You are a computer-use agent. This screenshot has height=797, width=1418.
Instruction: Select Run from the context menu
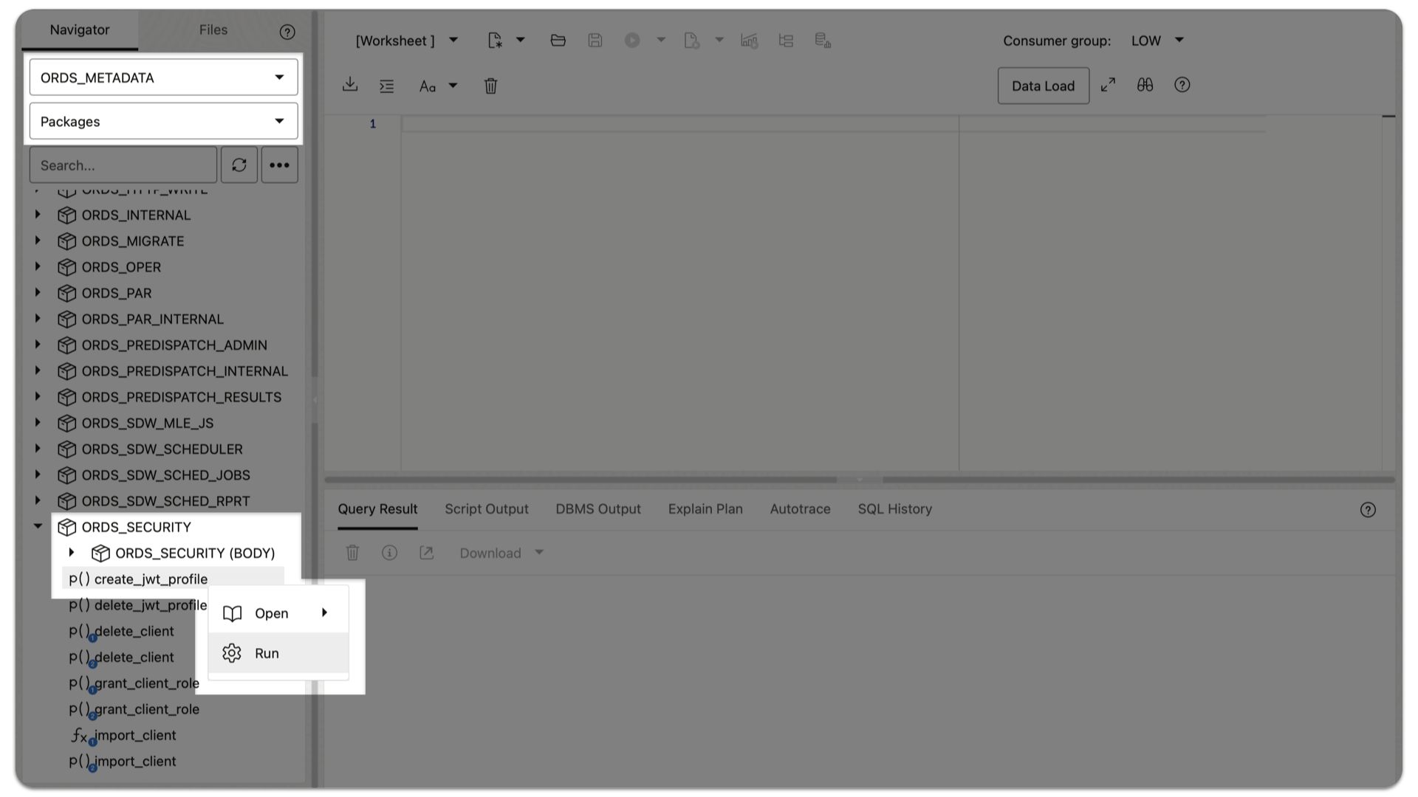267,653
